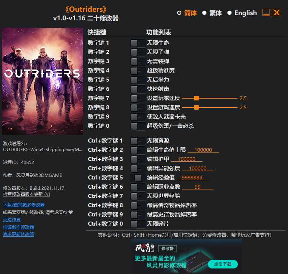
Task: Click 编辑生命值上限 value field 100000
Action: [x=203, y=150]
